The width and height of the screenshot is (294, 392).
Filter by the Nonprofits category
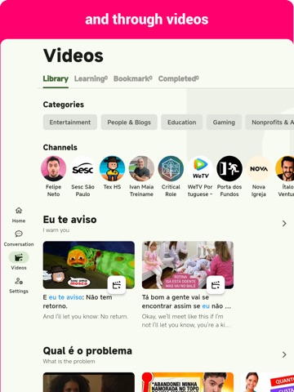point(269,122)
